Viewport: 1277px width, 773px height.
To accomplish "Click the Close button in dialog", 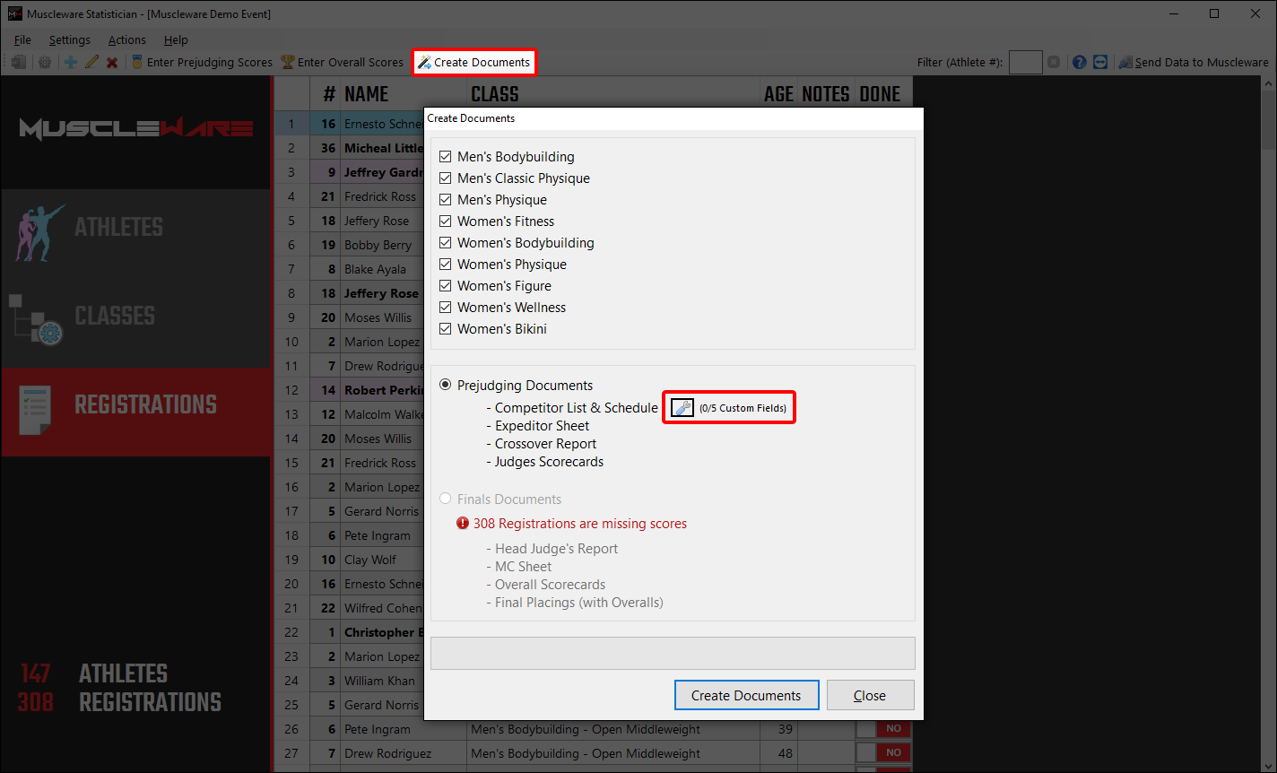I will [870, 695].
